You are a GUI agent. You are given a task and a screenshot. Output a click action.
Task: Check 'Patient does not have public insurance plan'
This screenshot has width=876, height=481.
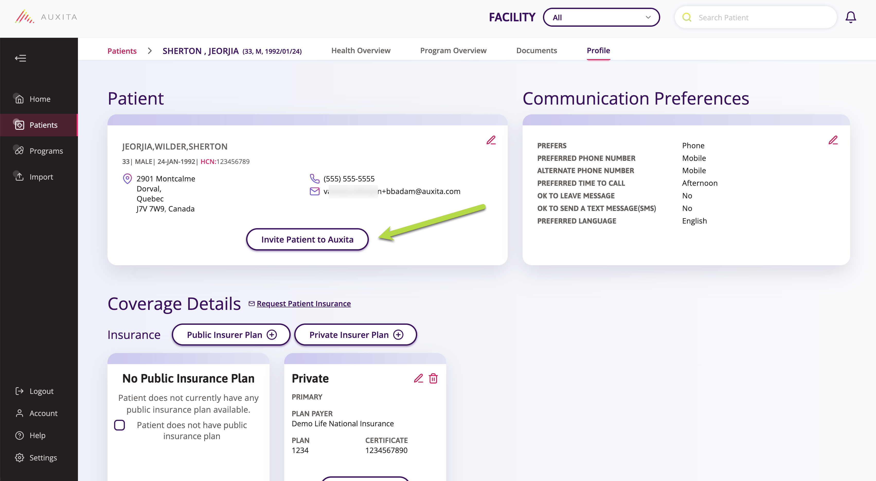[119, 425]
